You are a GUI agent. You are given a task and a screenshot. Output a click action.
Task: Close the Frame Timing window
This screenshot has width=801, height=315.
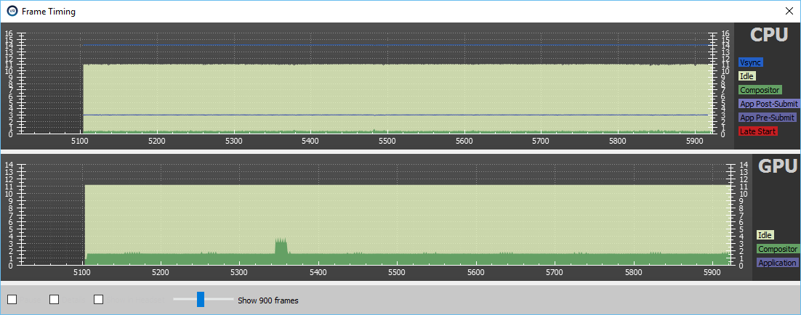click(x=789, y=11)
